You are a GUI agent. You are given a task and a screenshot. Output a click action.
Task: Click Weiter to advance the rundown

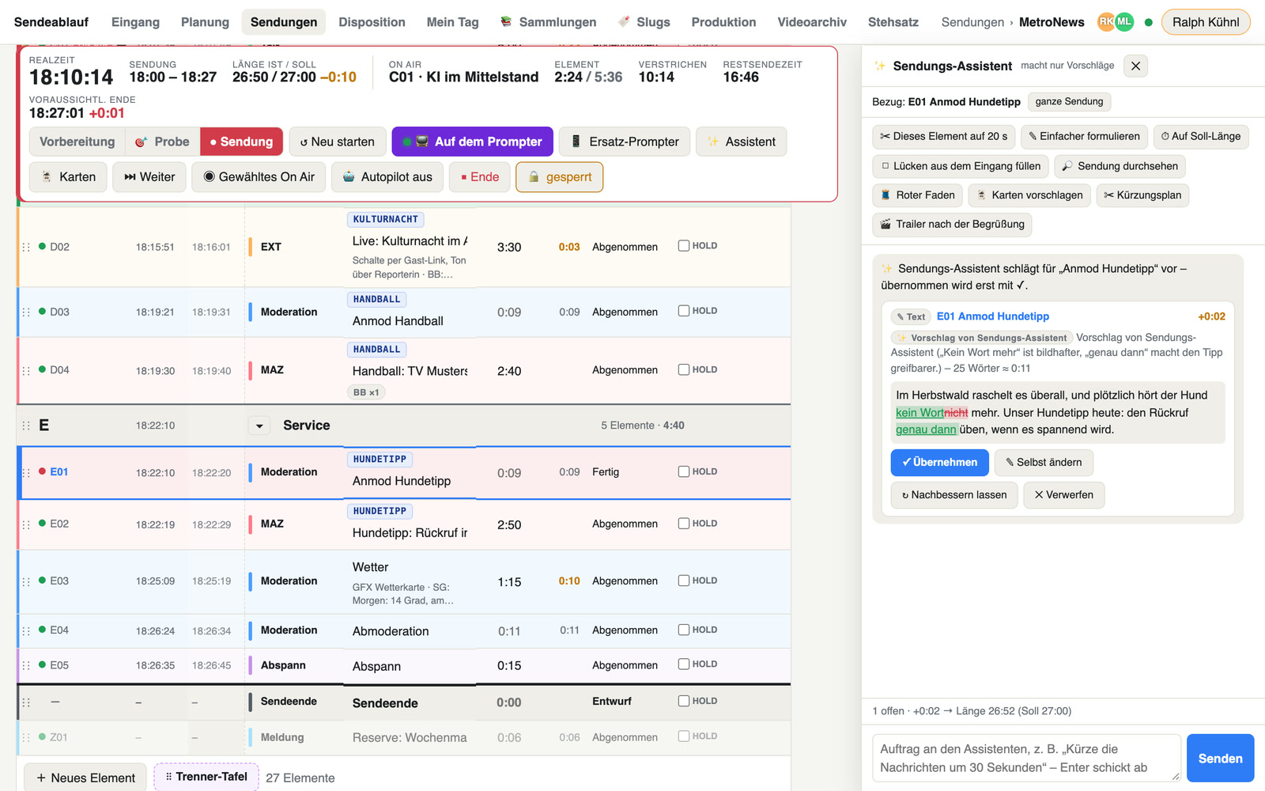pos(149,177)
